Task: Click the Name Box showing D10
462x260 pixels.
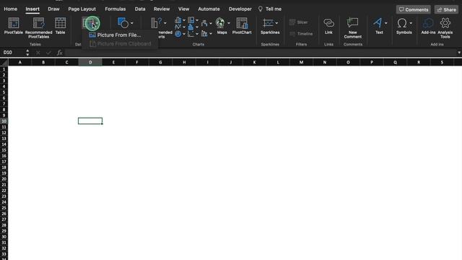Action: tap(13, 53)
